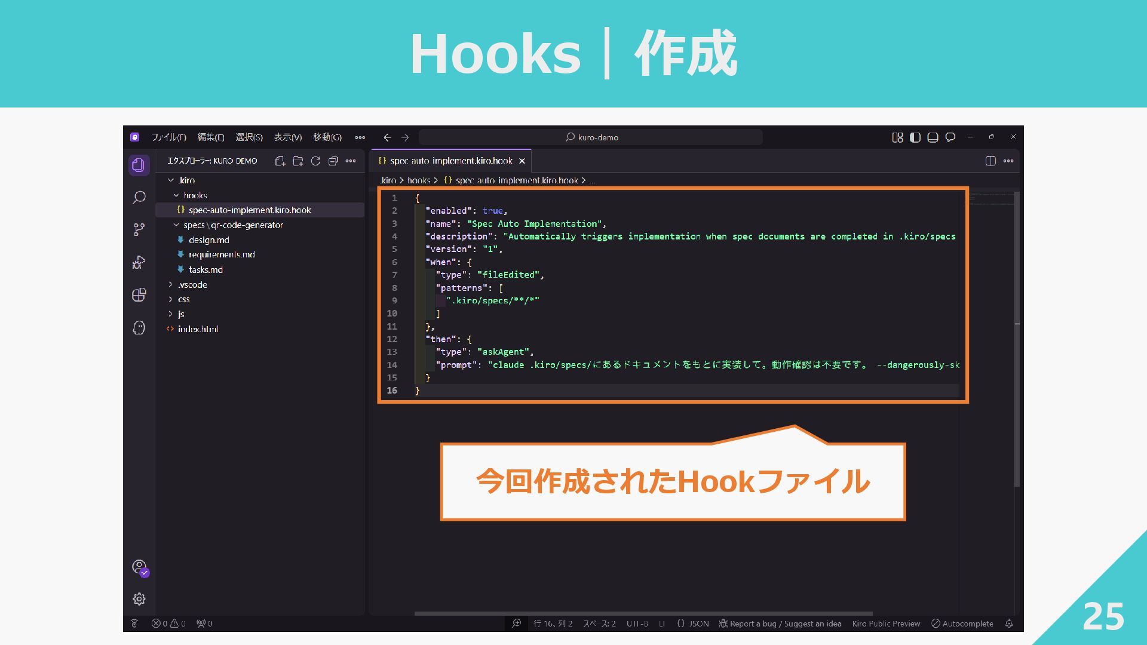Click the horizontal scrollbar under the editor
Image resolution: width=1147 pixels, height=645 pixels.
(x=643, y=613)
